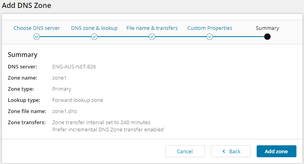
Task: Open the DNS zone & lookup step label
Action: coord(94,28)
